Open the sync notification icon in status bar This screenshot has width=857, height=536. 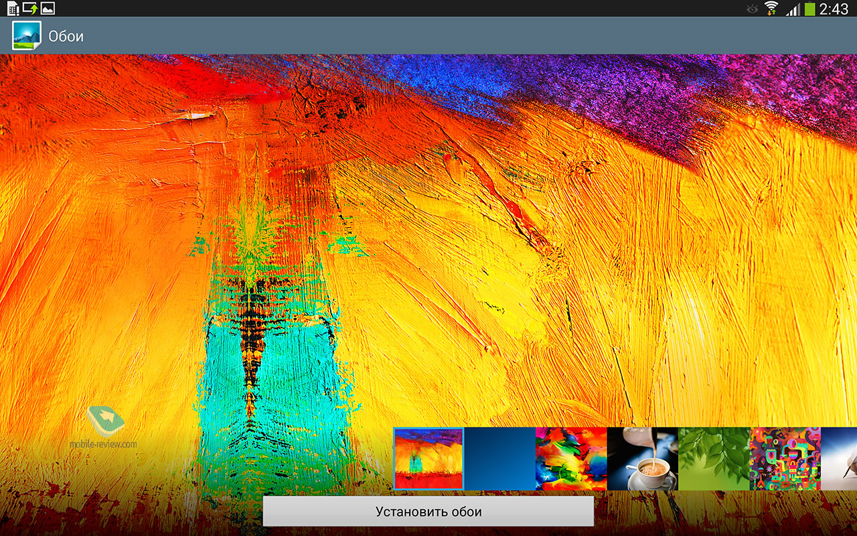30,9
